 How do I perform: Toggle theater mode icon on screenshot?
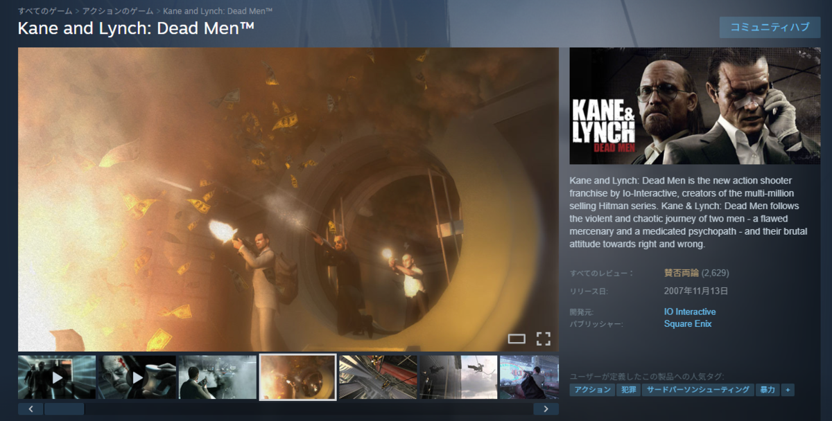coord(517,339)
